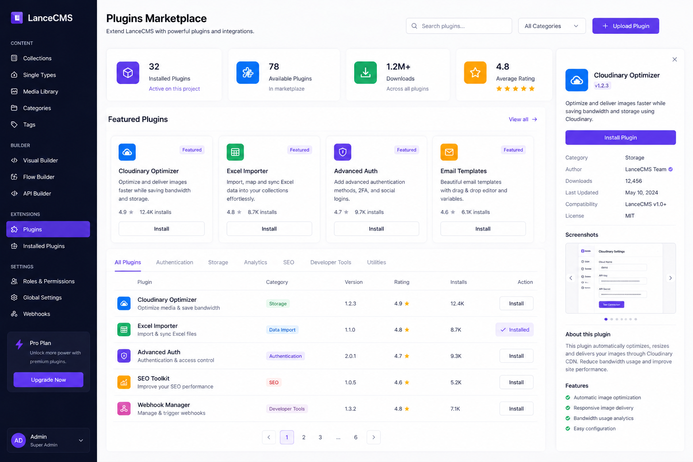Click the Cloudinary Optimizer cloud icon in Featured

click(x=127, y=152)
